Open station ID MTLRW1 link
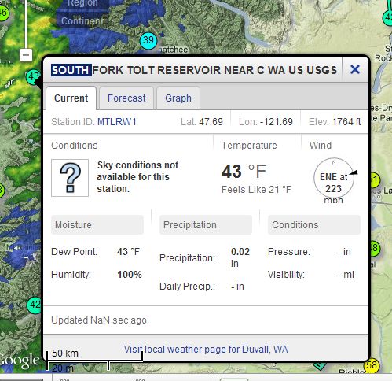Image resolution: width=392 pixels, height=381 pixels. point(117,122)
